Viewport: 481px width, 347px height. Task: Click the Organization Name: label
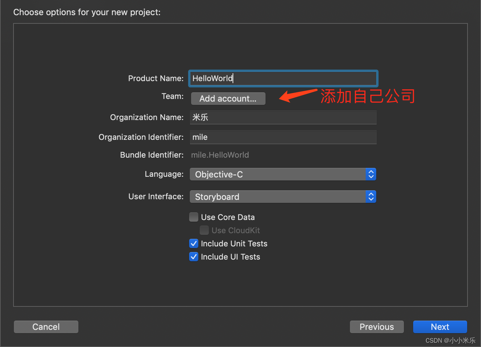[x=147, y=117]
